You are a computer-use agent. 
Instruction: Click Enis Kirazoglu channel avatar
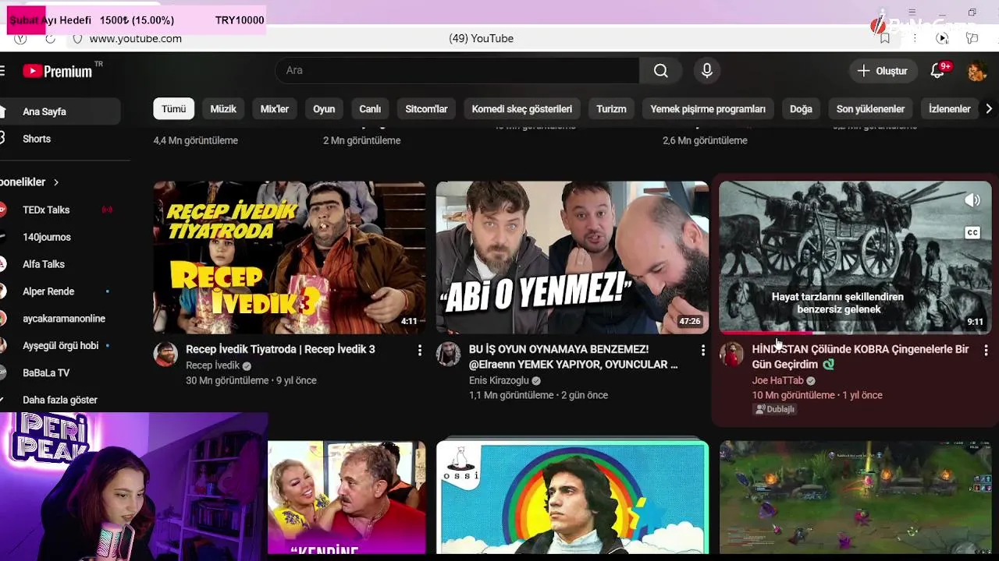448,354
